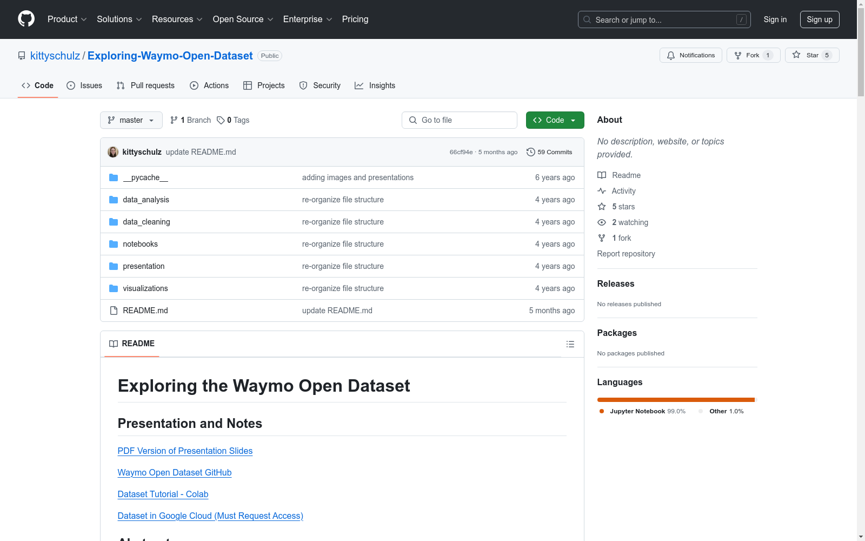Click the Go to file input

pos(460,120)
